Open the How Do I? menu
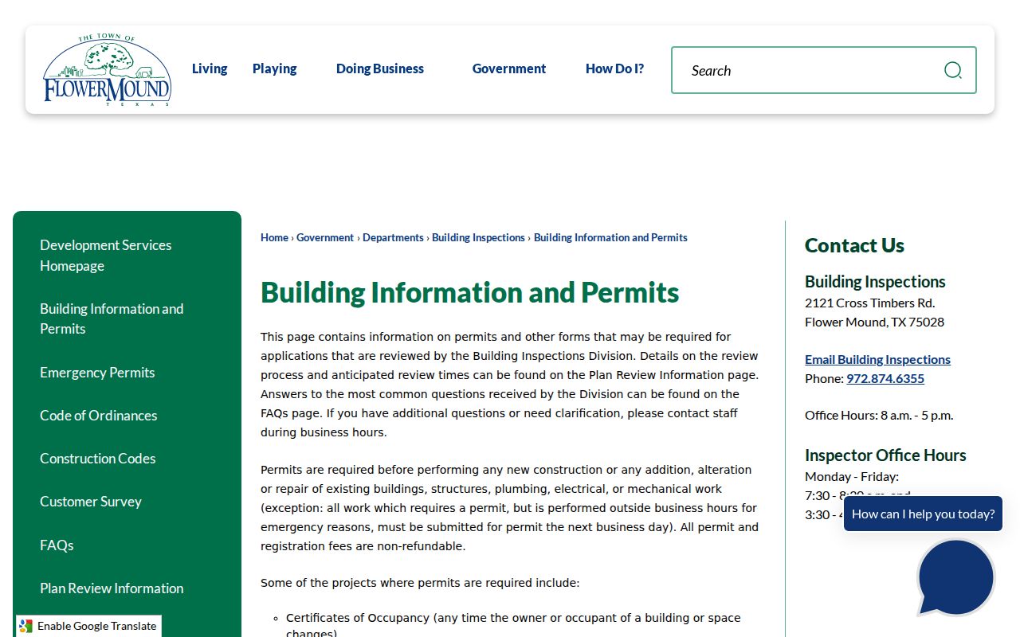 pyautogui.click(x=614, y=68)
